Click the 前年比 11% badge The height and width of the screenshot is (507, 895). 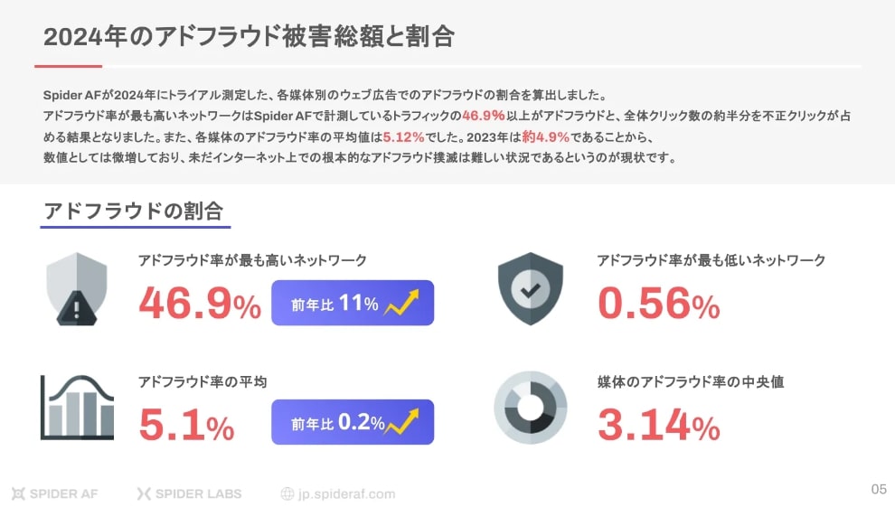[x=353, y=303]
